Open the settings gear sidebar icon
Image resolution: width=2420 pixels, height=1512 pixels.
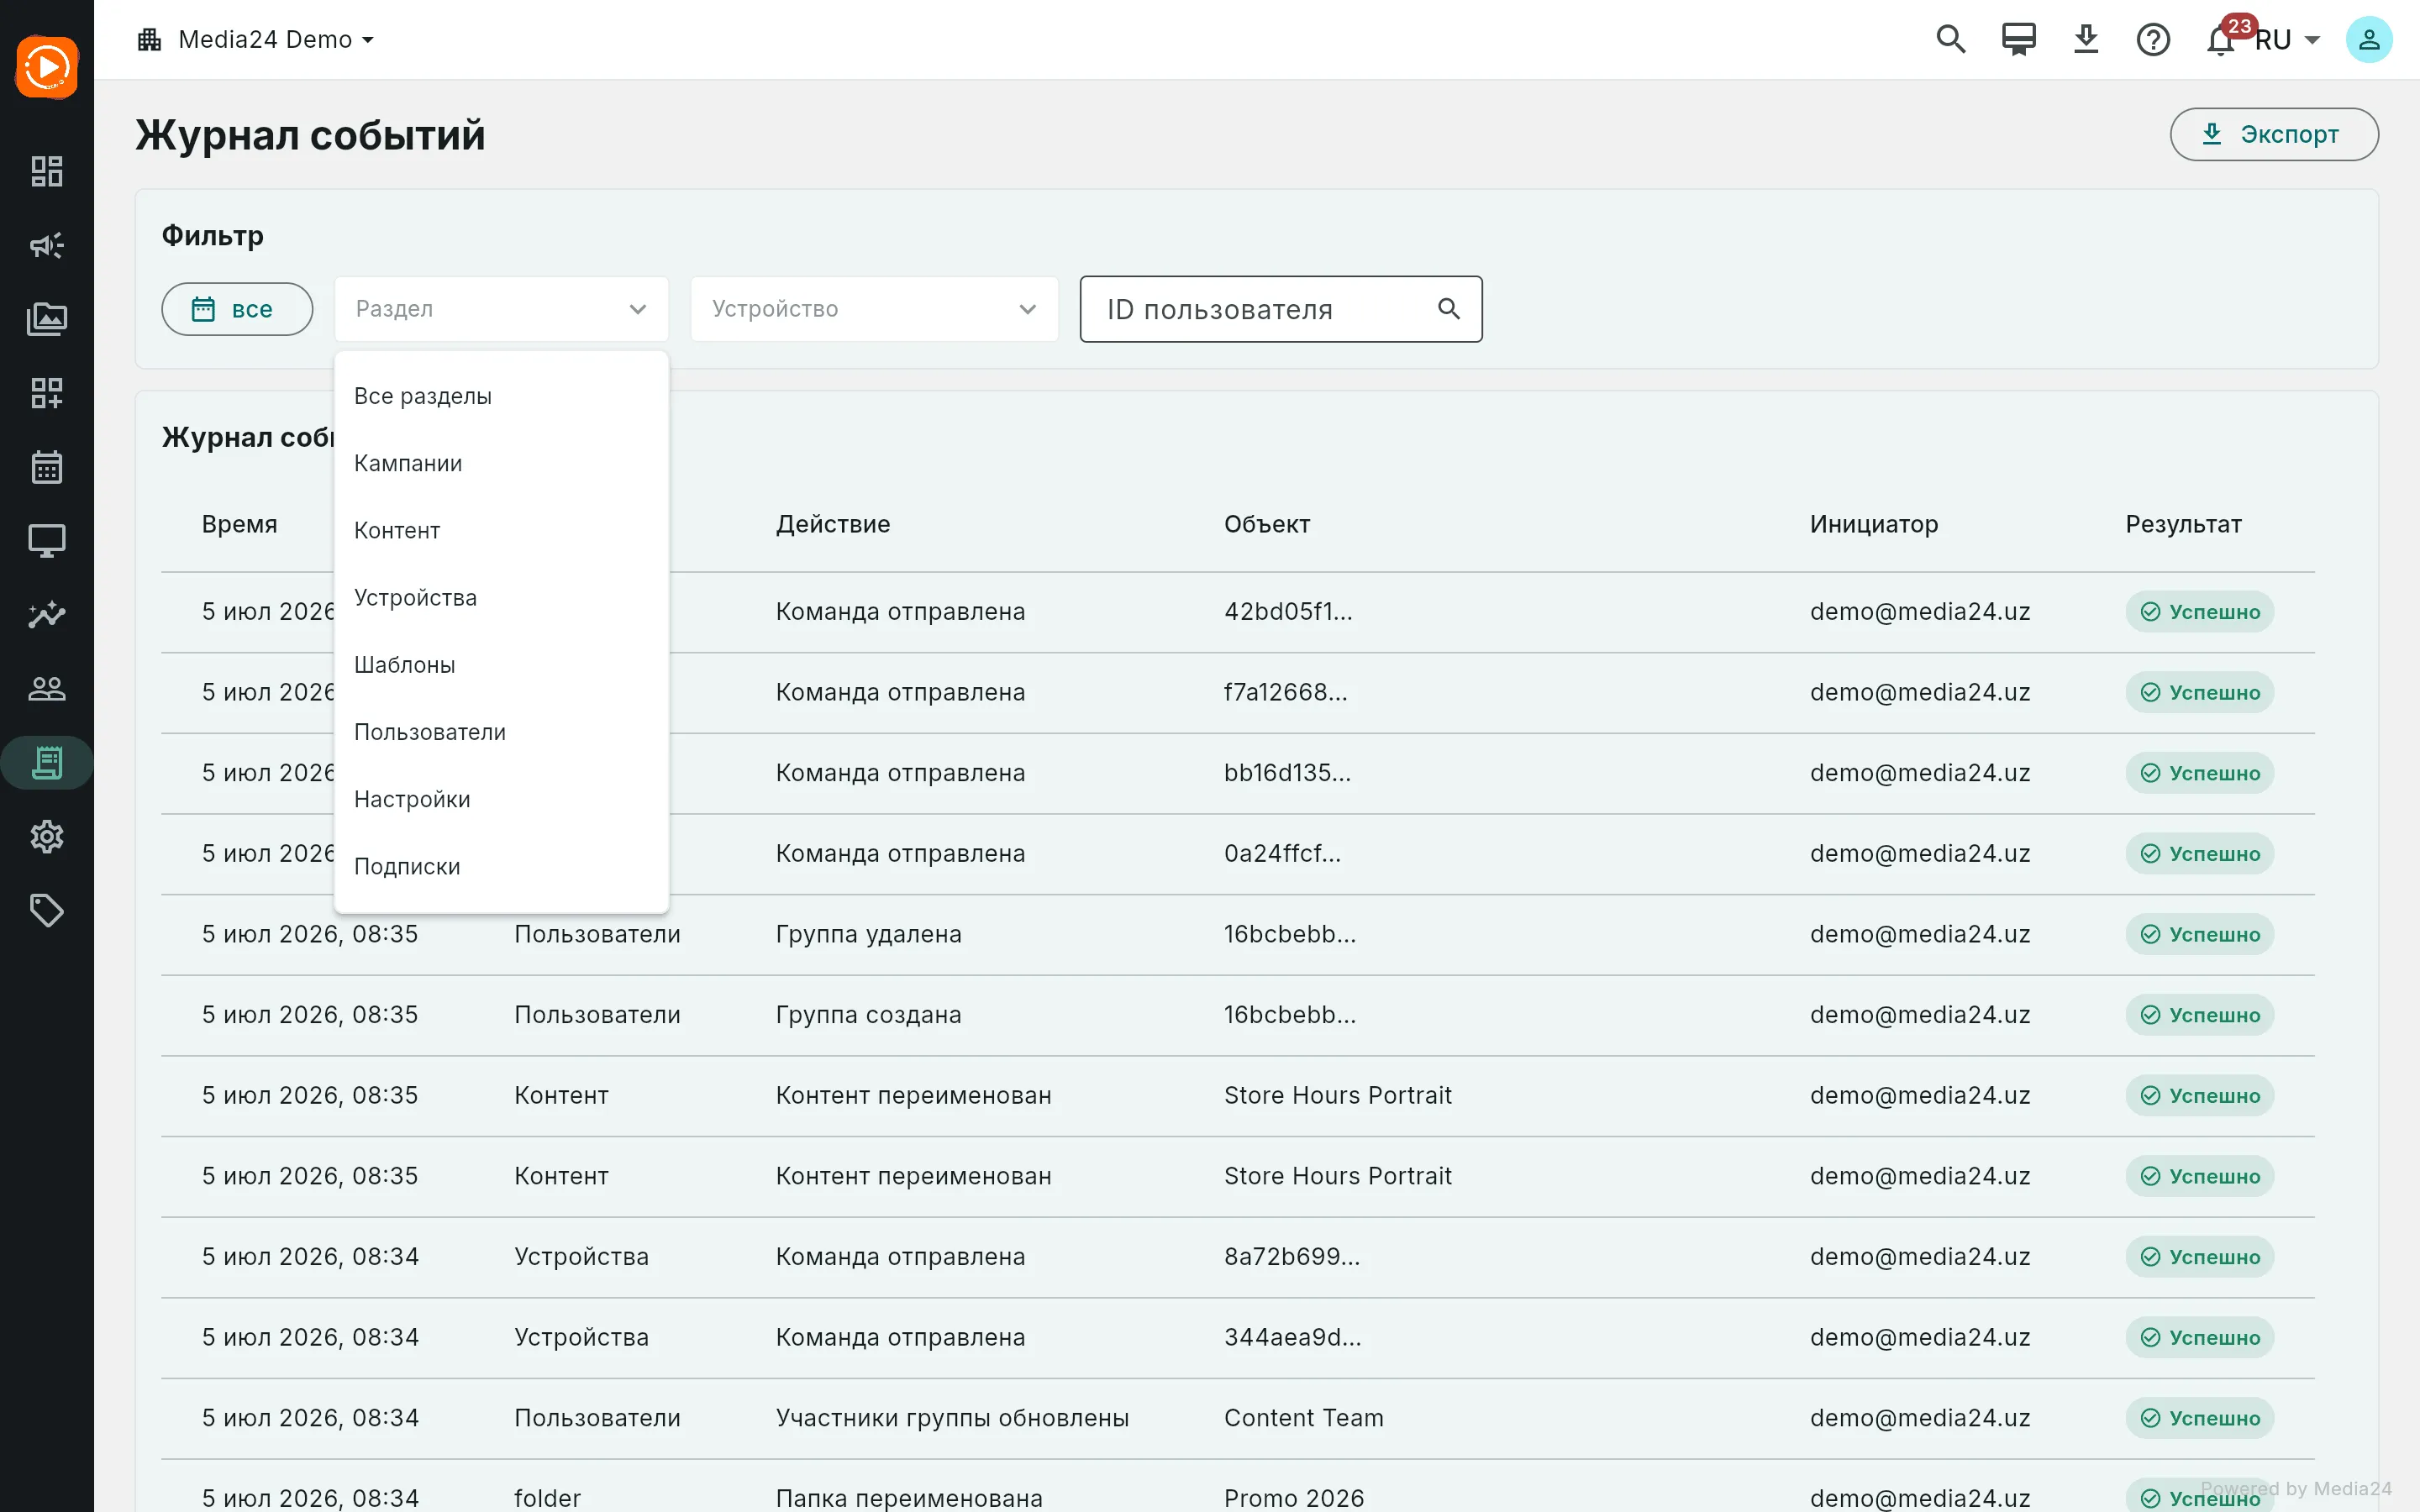(x=46, y=837)
